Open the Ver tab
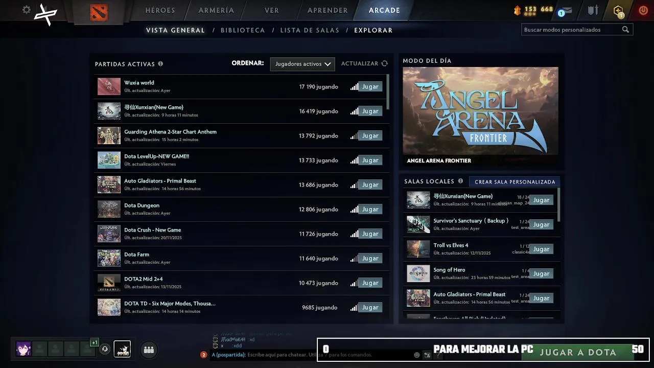654x368 pixels. (272, 10)
